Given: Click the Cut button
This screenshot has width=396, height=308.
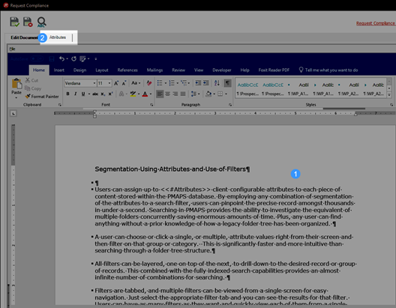Looking at the screenshot, I should coord(31,80).
